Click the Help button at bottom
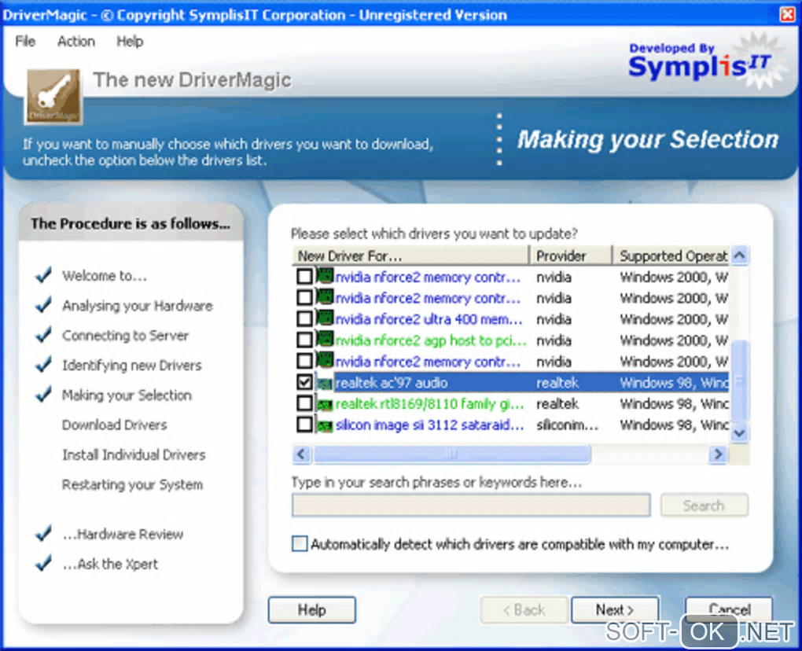 tap(312, 609)
